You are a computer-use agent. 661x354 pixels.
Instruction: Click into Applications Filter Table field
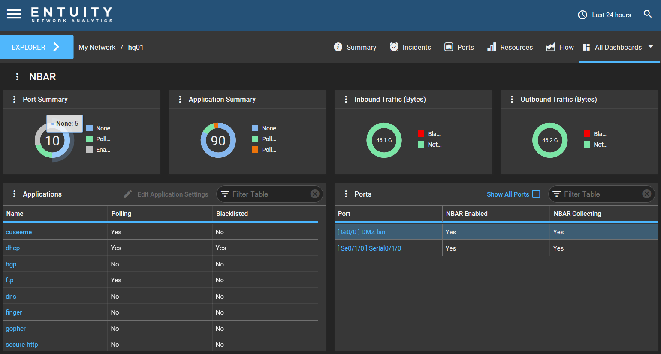pos(270,194)
